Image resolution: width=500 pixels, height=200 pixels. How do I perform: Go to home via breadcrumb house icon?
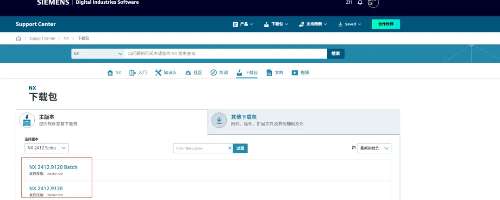point(19,38)
